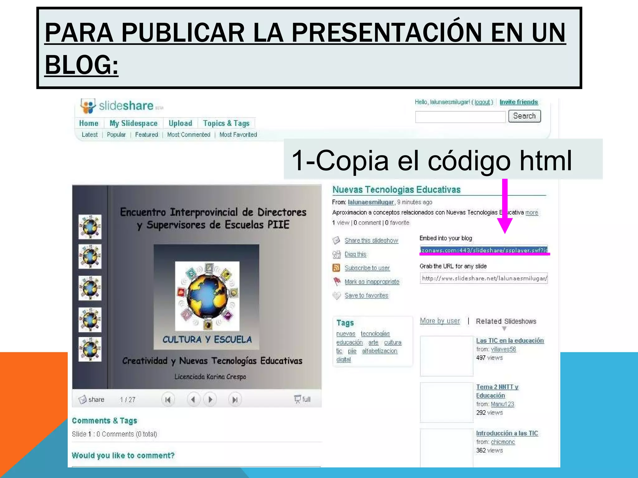Open user Manu123 profile link
638x478 pixels.
[x=502, y=404]
